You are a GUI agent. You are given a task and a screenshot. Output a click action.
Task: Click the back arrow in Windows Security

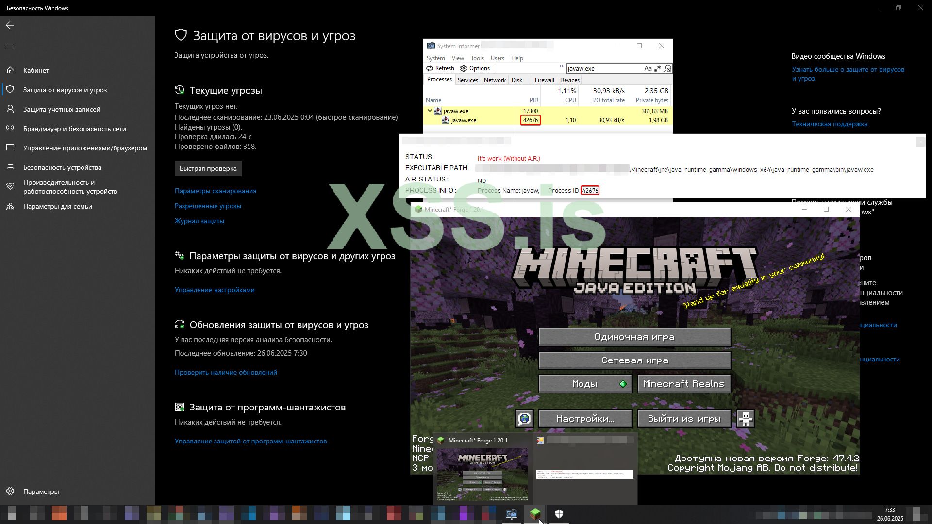pyautogui.click(x=10, y=25)
